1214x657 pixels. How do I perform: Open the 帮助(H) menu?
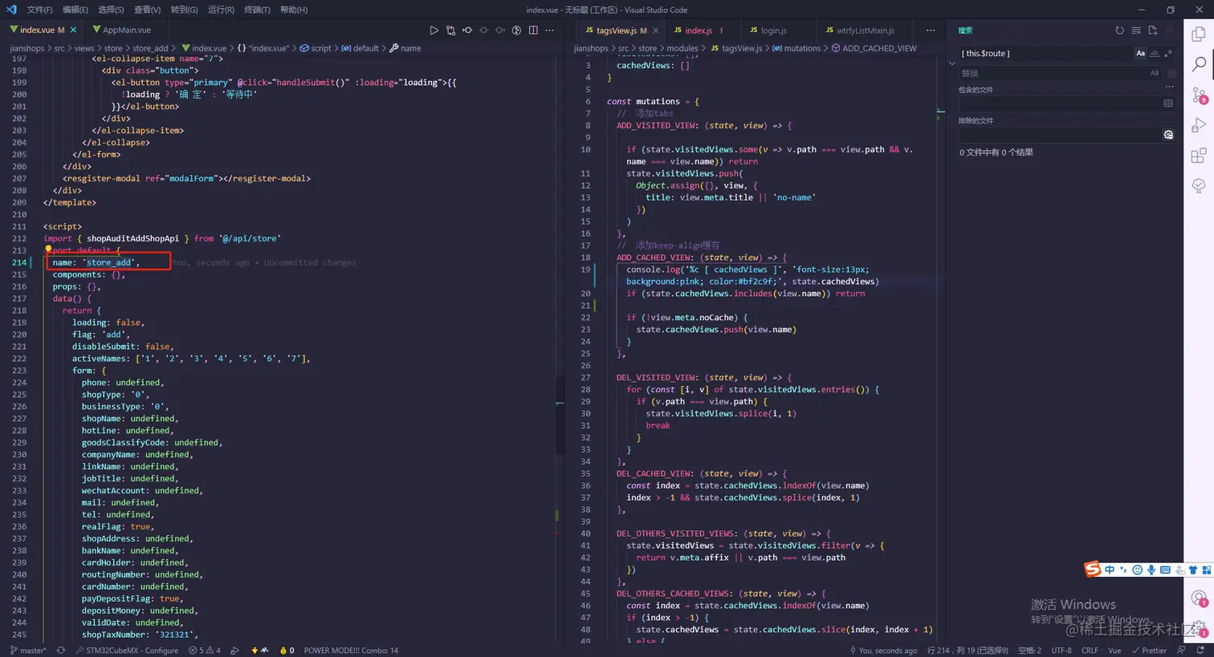click(x=294, y=10)
